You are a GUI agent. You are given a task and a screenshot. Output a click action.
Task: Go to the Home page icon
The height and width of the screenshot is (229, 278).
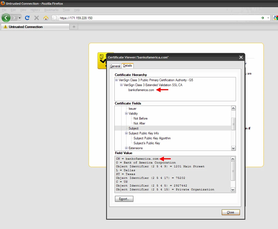click(46, 18)
